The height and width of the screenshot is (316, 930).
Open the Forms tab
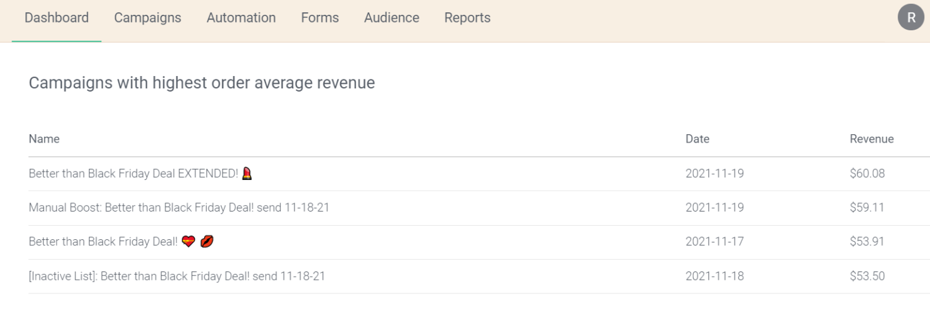(x=320, y=18)
